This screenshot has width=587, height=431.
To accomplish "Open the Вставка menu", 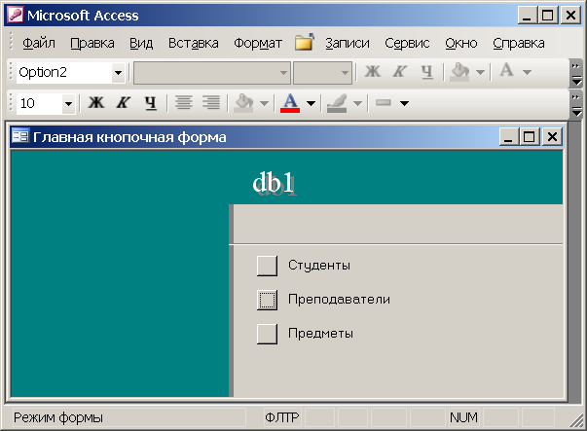I will pos(193,43).
